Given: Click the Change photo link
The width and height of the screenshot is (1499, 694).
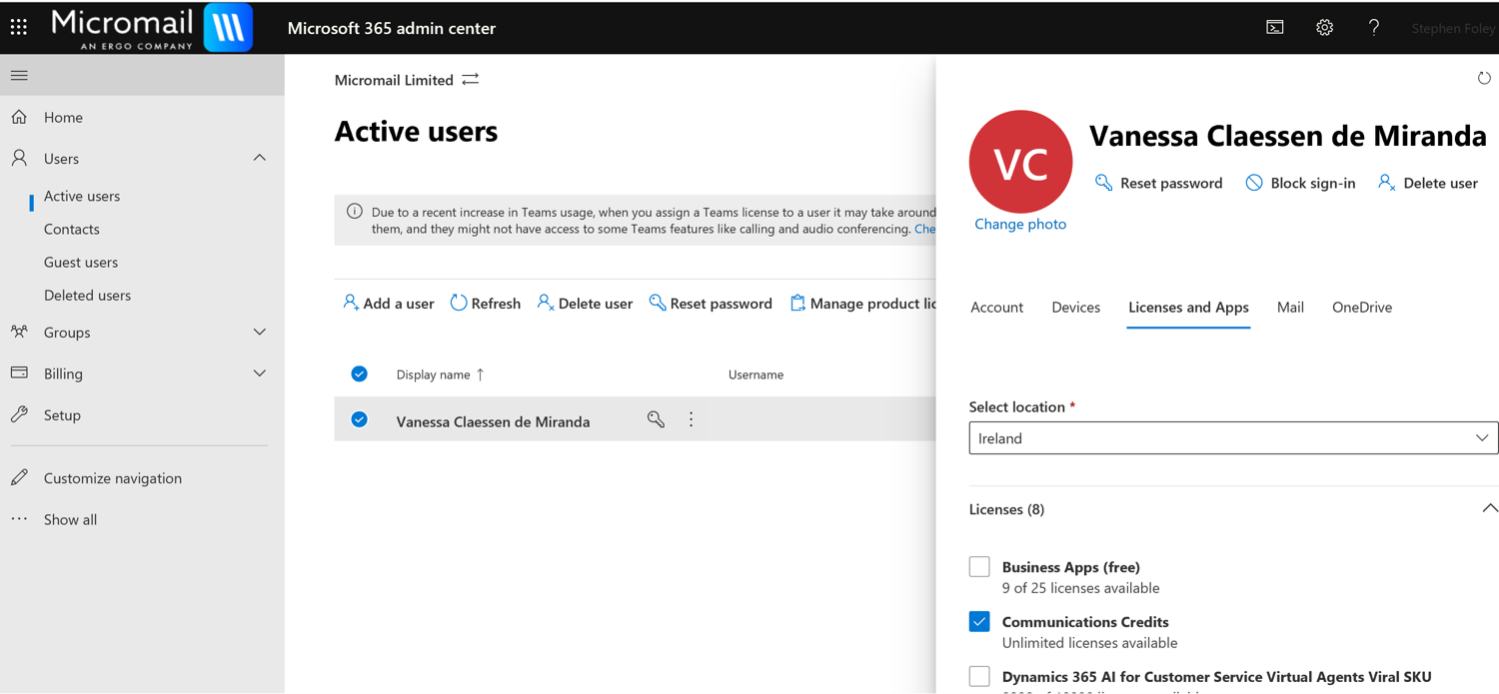Looking at the screenshot, I should (1020, 225).
